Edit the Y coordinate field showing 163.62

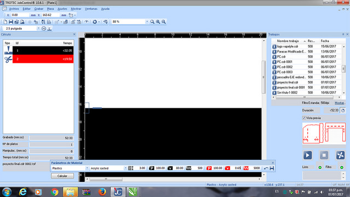(x=51, y=15)
